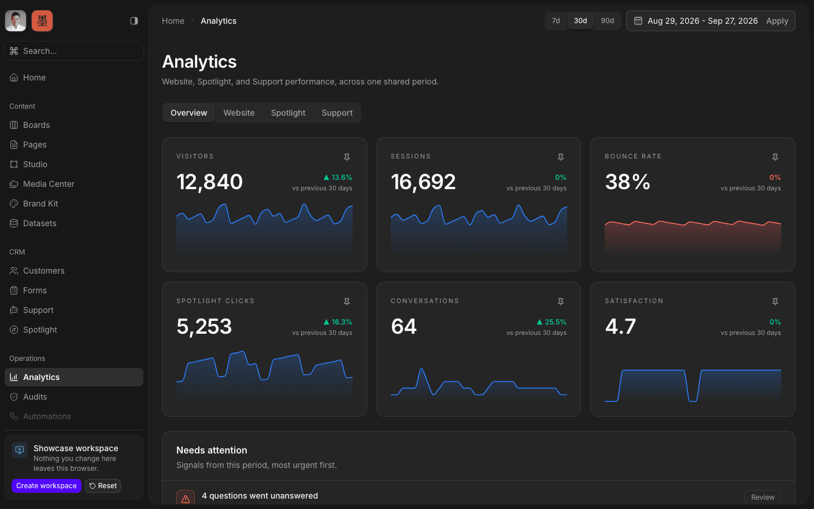Click Review for unanswered questions
This screenshot has height=509, width=814.
click(x=763, y=497)
